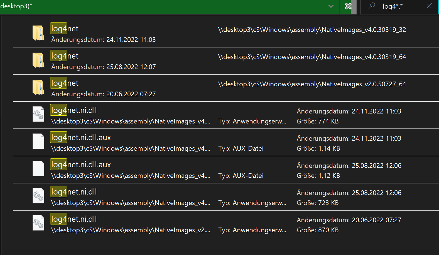Select file icon of the 1,14 KB log4net.ni.dll.aux
Screen dimensions: 439x255
tap(38, 141)
